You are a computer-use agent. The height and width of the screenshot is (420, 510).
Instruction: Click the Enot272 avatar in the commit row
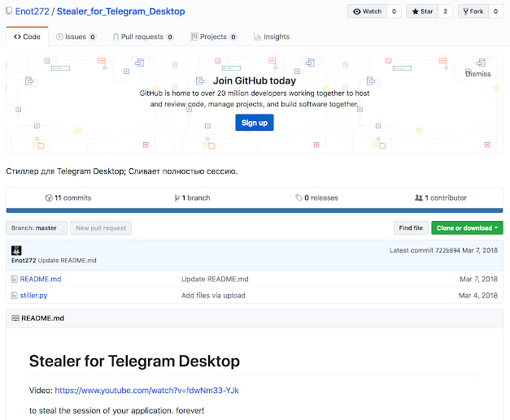(16, 251)
